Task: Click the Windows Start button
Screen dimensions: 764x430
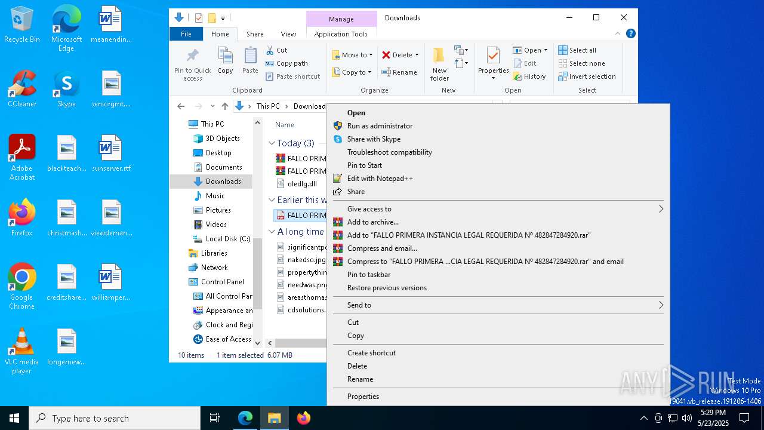Action: pos(14,418)
